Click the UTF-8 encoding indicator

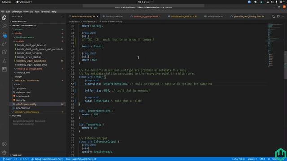pyautogui.click(x=262, y=159)
